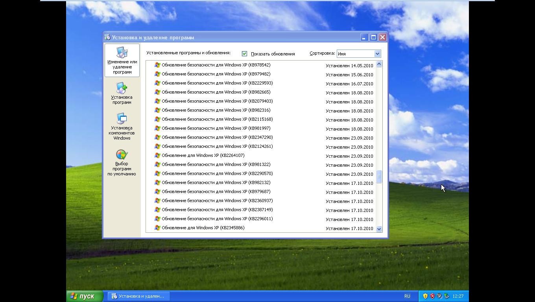This screenshot has height=302, width=535.
Task: Click the Windows flag icon beside KB2290570
Action: tap(157, 173)
